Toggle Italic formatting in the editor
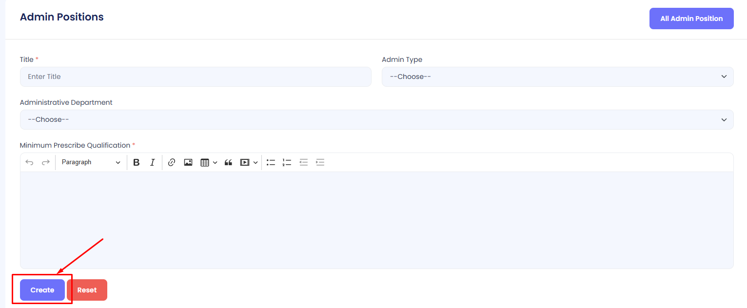The width and height of the screenshot is (747, 308). (x=152, y=162)
